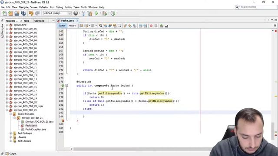Click the Shift Line Left icon

click(141, 26)
